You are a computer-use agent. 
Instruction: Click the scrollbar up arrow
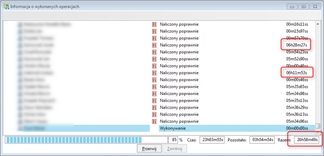click(318, 24)
